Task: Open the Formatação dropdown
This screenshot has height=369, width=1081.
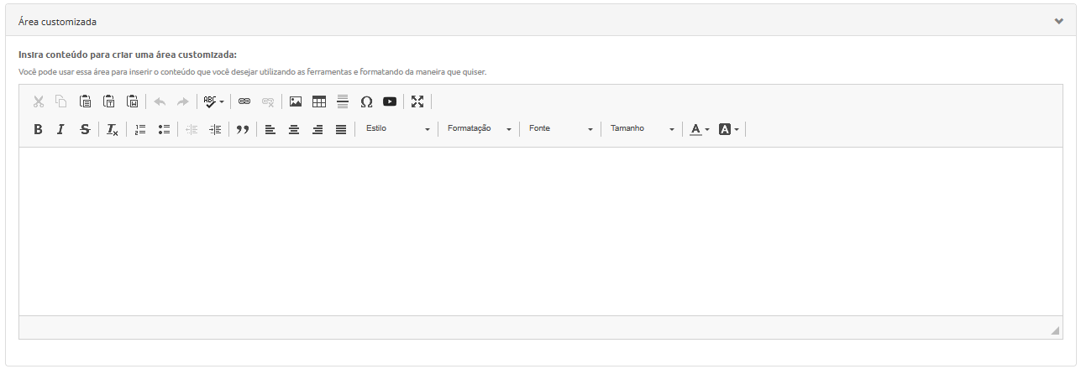Action: click(479, 129)
